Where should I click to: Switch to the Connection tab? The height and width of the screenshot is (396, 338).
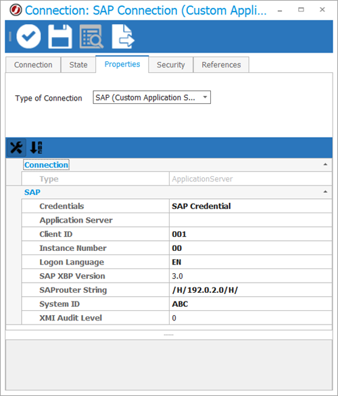point(33,65)
